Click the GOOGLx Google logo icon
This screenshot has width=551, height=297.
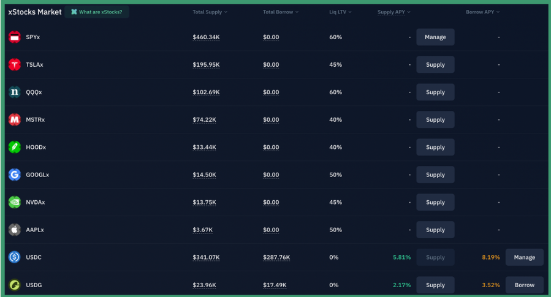15,175
